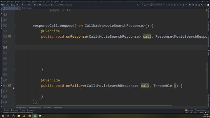Click the onResponse() breadcrumb below editor

point(58,108)
